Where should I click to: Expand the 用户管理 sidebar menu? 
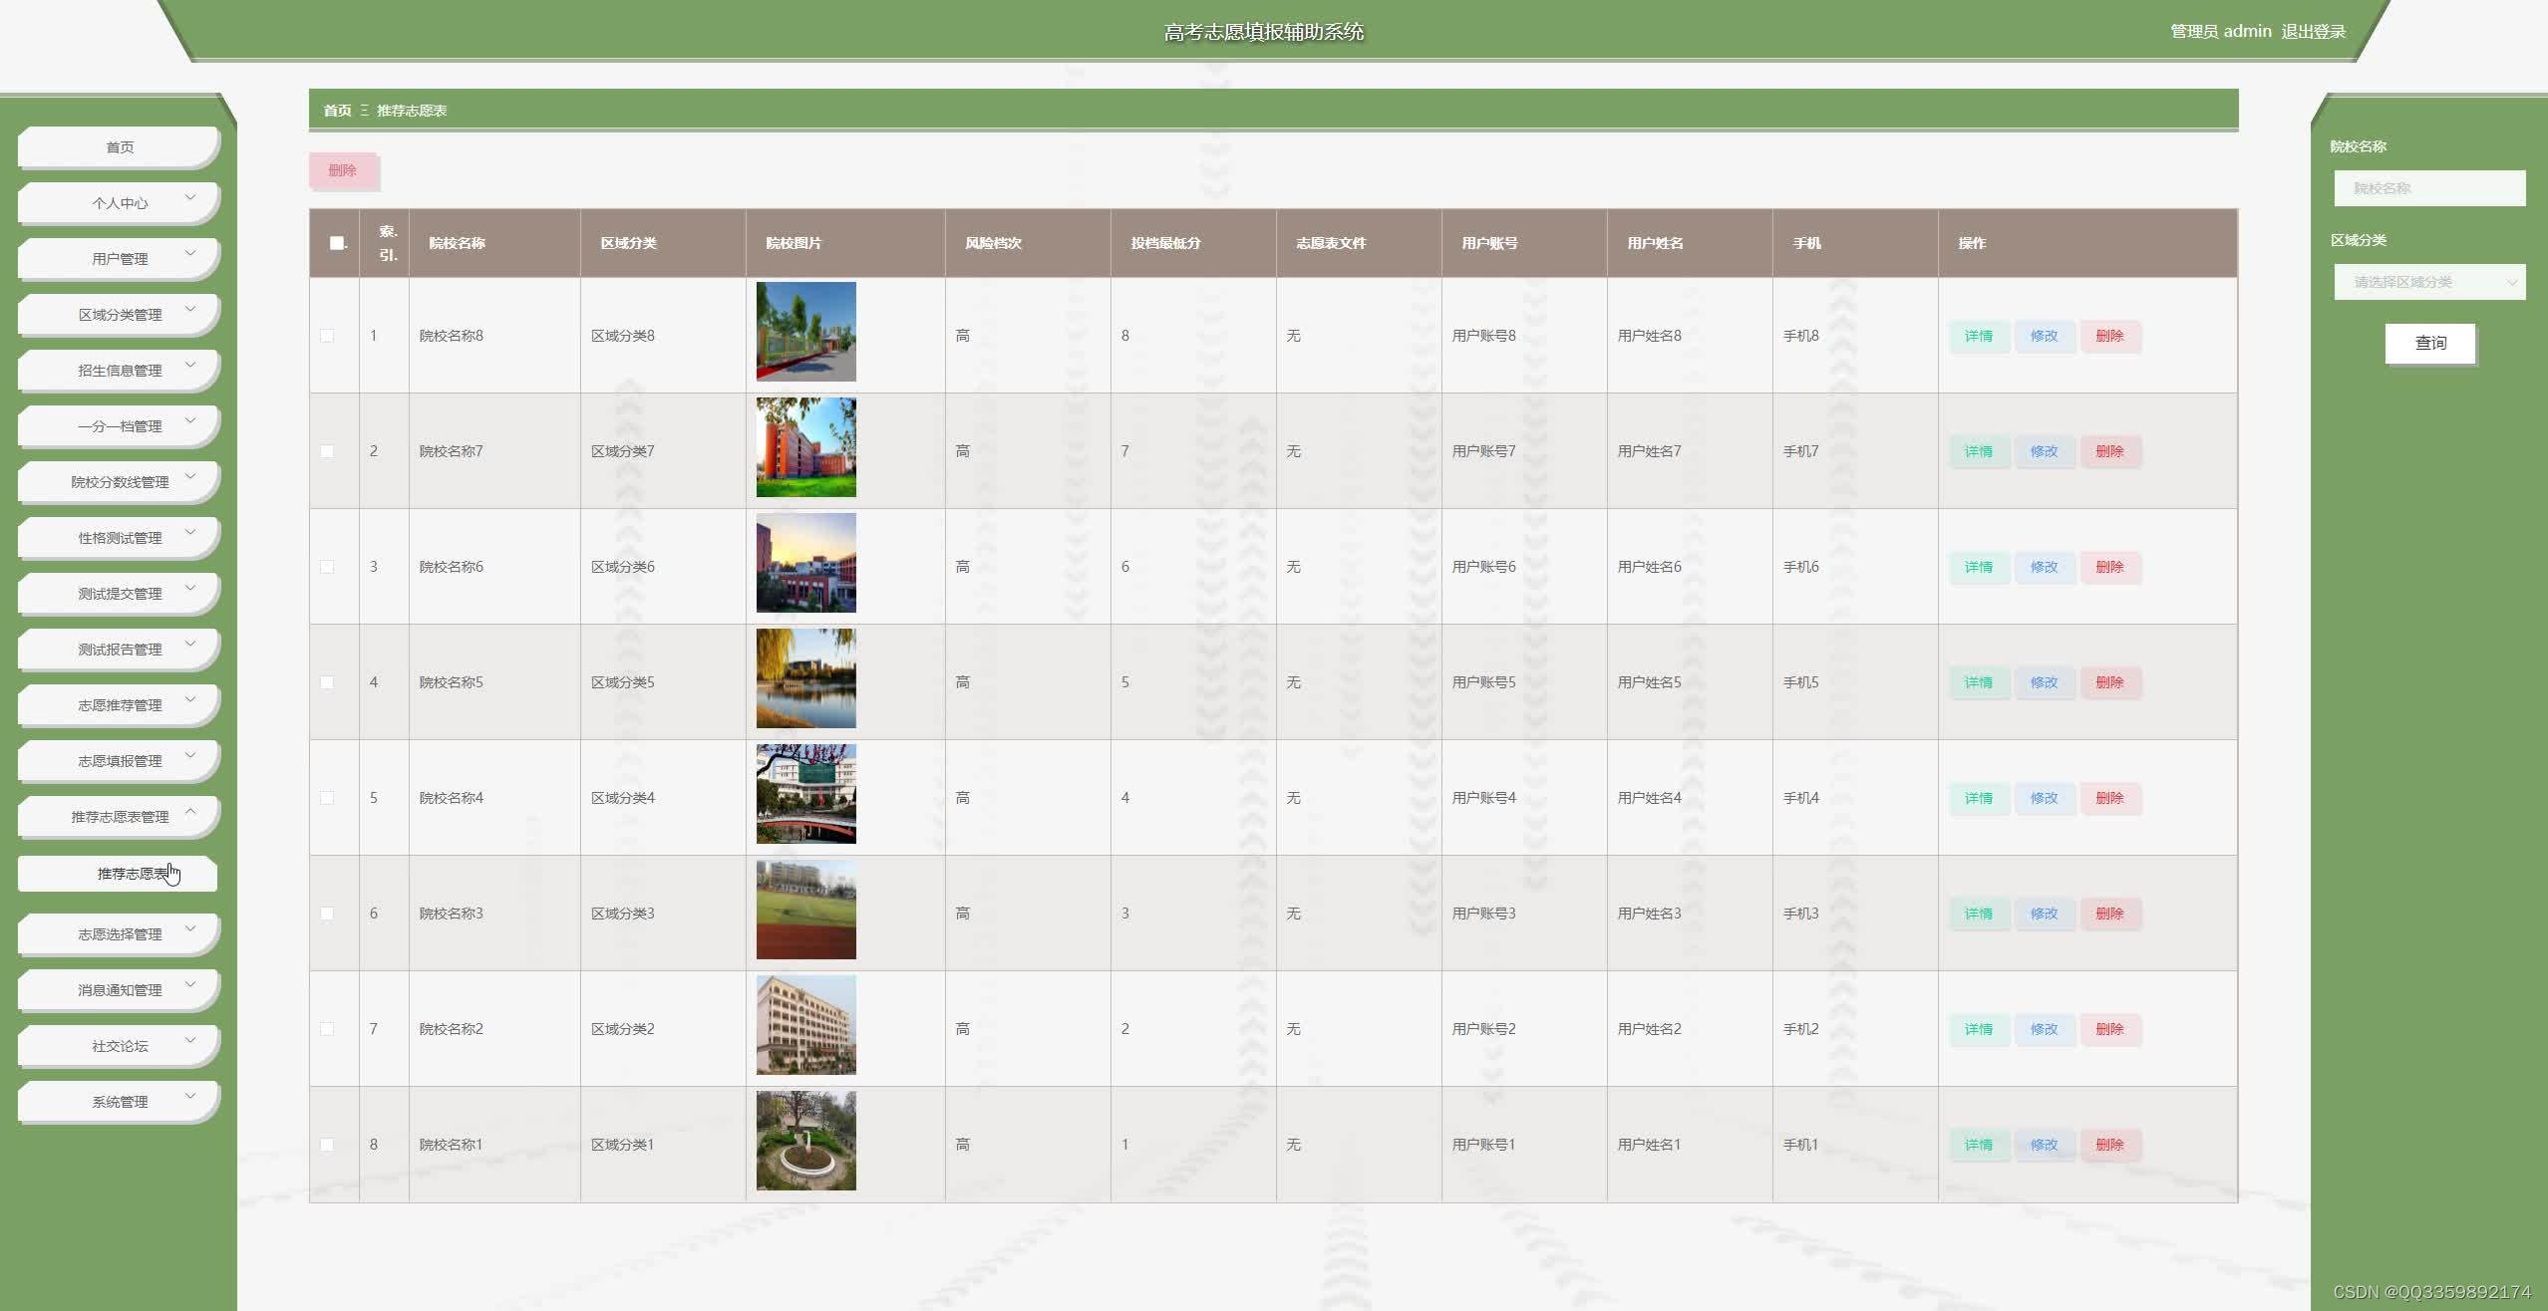[x=119, y=259]
